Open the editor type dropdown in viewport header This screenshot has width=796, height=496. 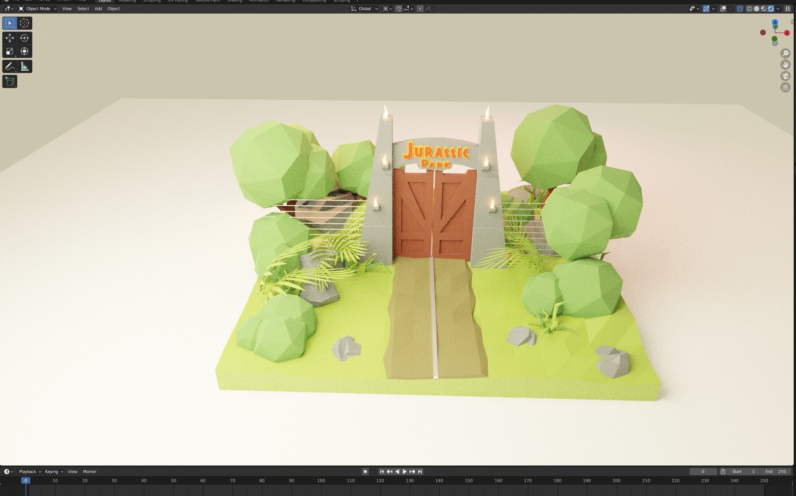[9, 9]
